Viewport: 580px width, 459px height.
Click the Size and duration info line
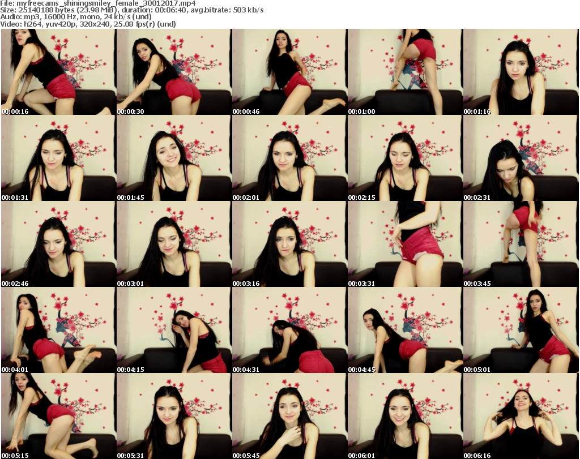132,10
